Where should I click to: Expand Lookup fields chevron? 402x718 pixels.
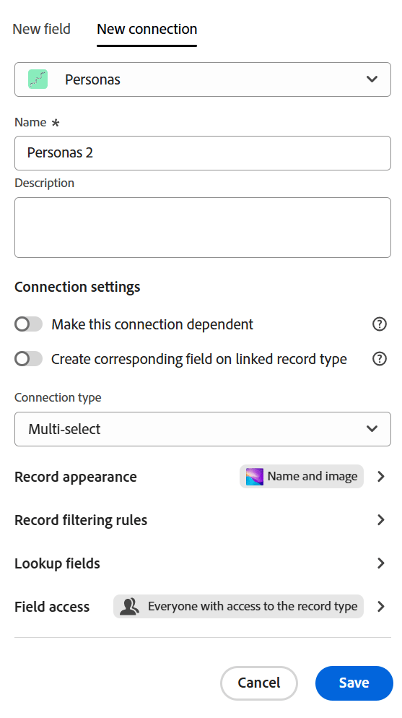click(380, 563)
